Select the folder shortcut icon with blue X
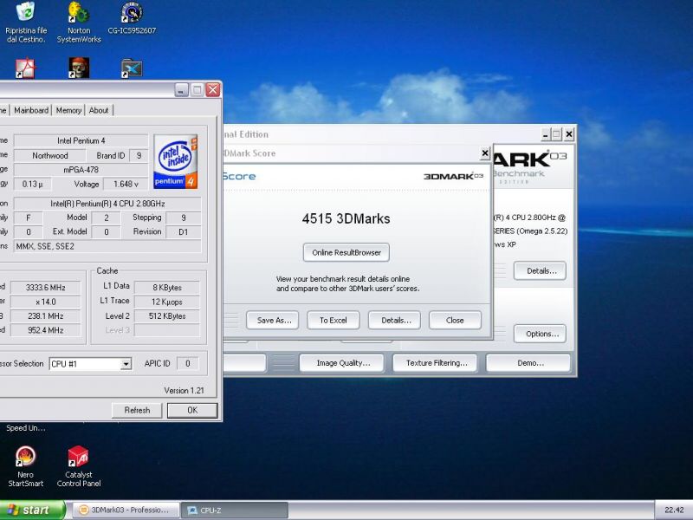The width and height of the screenshot is (693, 520). tap(132, 68)
